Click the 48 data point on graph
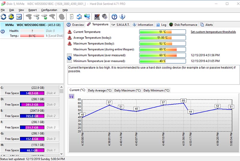 coord(136,111)
